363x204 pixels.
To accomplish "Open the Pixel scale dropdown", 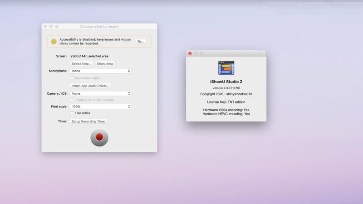I will (101, 107).
